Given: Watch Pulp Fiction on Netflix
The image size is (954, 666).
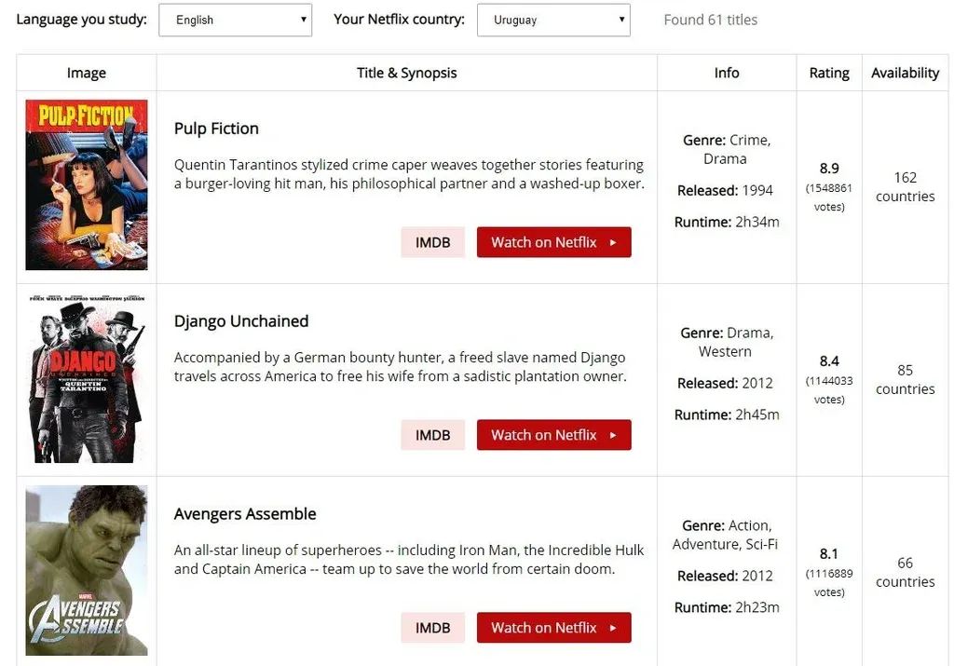Looking at the screenshot, I should tap(553, 242).
